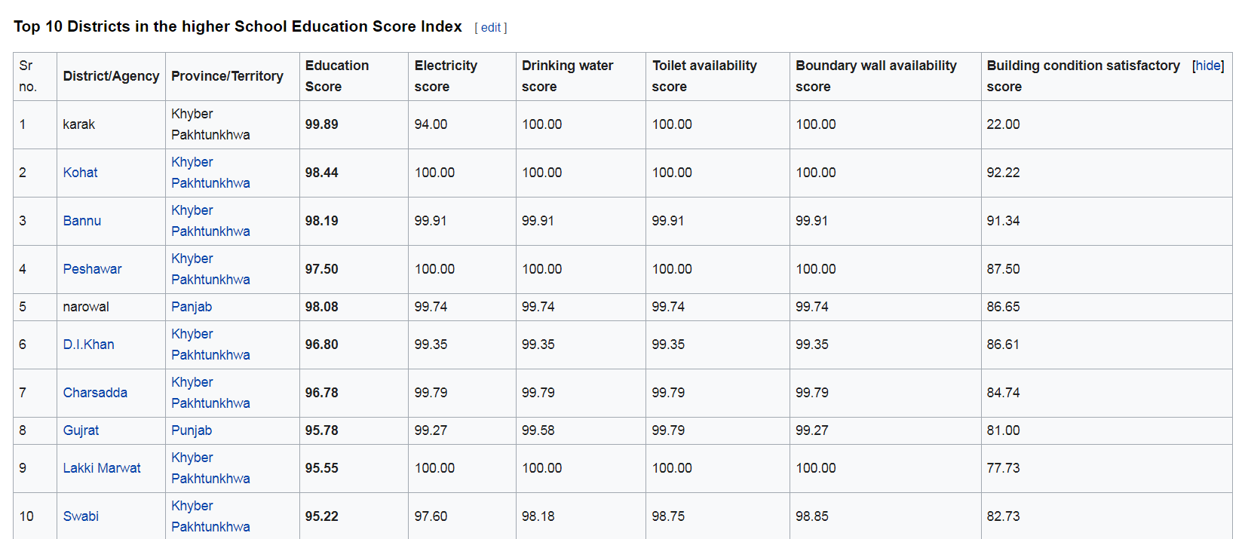
Task: Open the Lakki Marwat district link
Action: click(102, 468)
